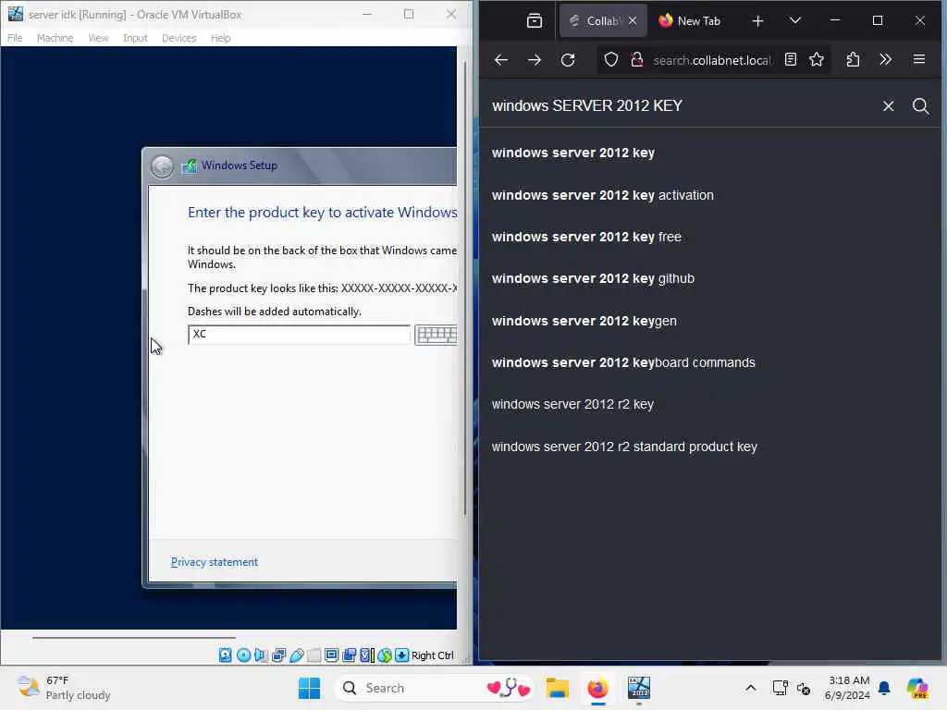Click the Firefox icon in the taskbar
Viewport: 947px width, 710px height.
tap(597, 688)
